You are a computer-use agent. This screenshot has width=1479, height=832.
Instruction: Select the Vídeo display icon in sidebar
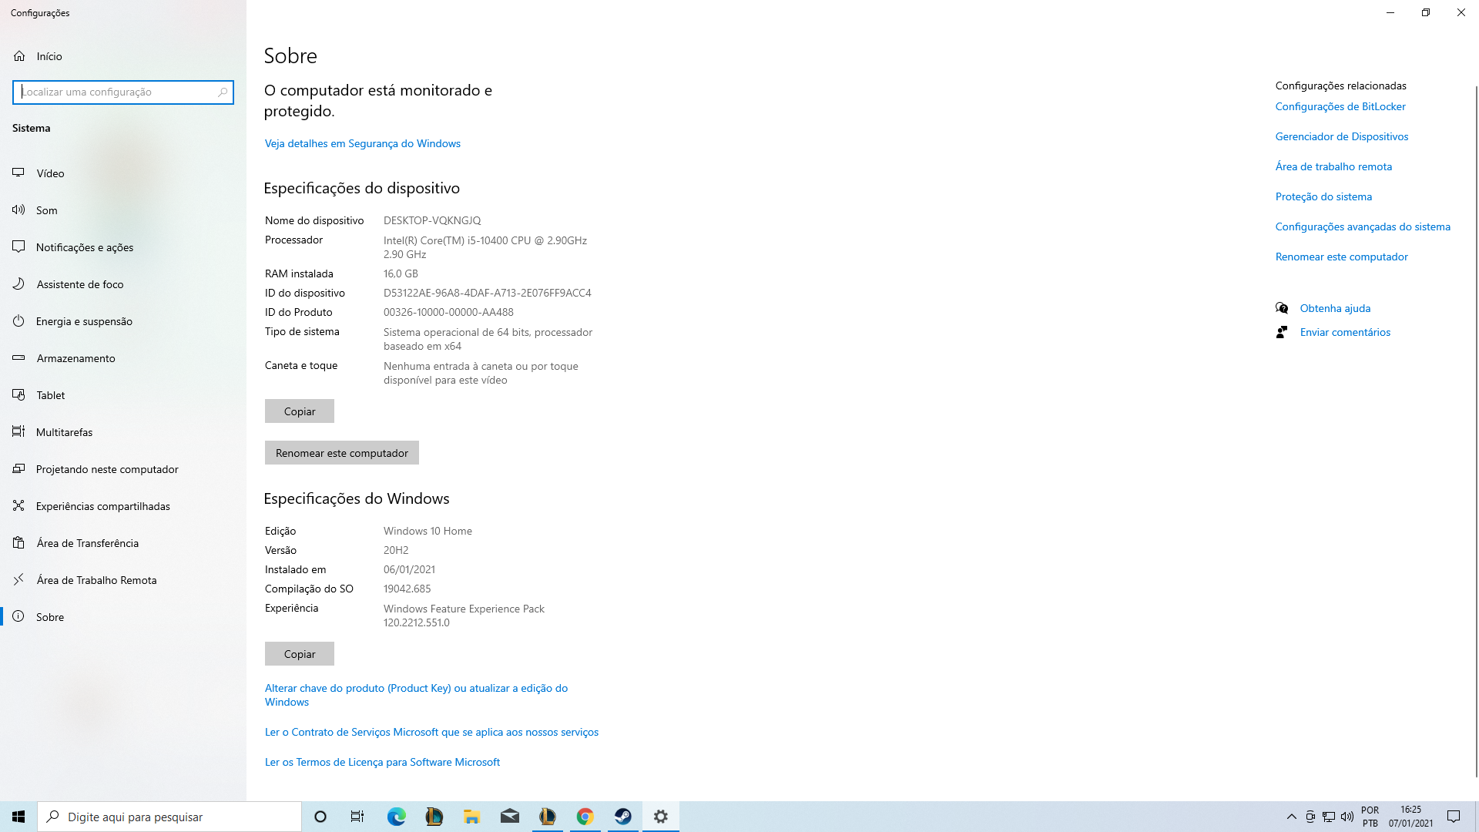click(x=18, y=173)
